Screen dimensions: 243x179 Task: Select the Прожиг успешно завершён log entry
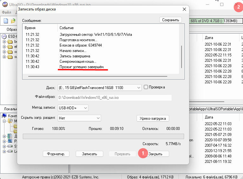click(x=82, y=67)
